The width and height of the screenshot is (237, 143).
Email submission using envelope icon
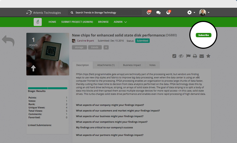click(x=202, y=56)
